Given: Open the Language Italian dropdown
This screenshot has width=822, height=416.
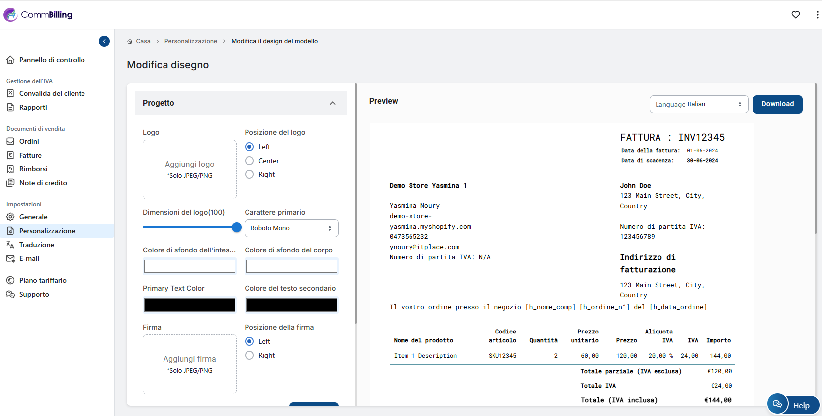Looking at the screenshot, I should click(698, 104).
